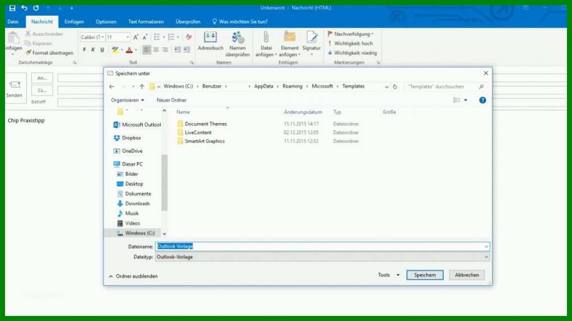Switch to the Überprüfen tab
This screenshot has width=572, height=321.
(188, 22)
